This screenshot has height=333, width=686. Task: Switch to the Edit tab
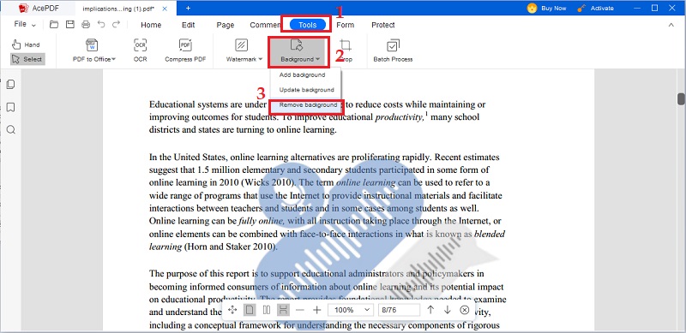pyautogui.click(x=188, y=25)
